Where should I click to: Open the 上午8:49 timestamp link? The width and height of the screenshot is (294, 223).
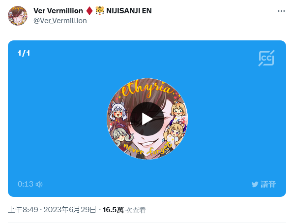tap(23, 210)
